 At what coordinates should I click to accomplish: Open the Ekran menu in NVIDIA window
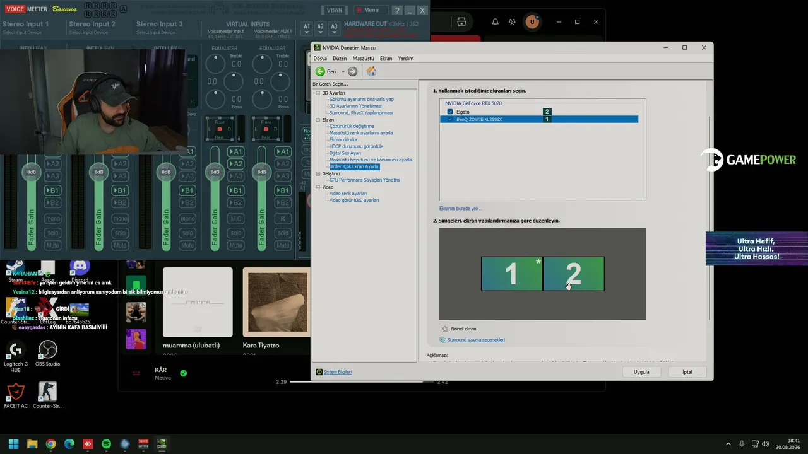(x=386, y=59)
